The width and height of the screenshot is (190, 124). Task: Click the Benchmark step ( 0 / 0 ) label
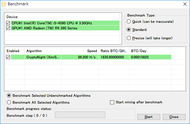[27, 116]
